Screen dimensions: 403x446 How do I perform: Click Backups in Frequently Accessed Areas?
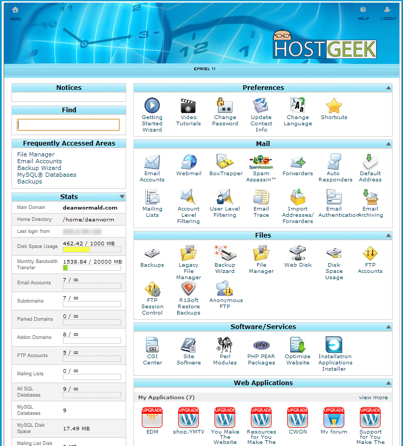click(x=30, y=181)
